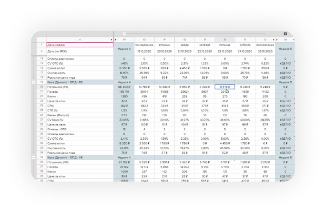
Task: Show hidden columns via arrow before column IW
Action: [x=277, y=39]
